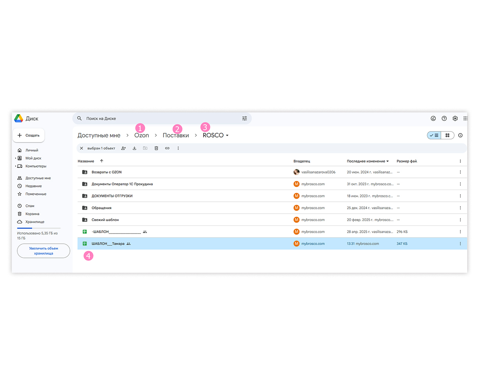This screenshot has height=371, width=479.
Task: Open more actions for -ШАБЛОН file
Action: [x=460, y=232]
